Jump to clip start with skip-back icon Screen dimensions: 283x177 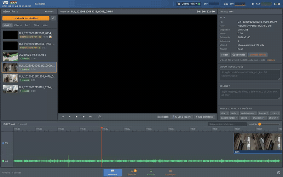click(x=63, y=117)
